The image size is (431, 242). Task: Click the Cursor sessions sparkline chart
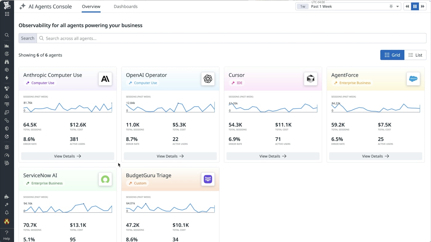pos(273,107)
